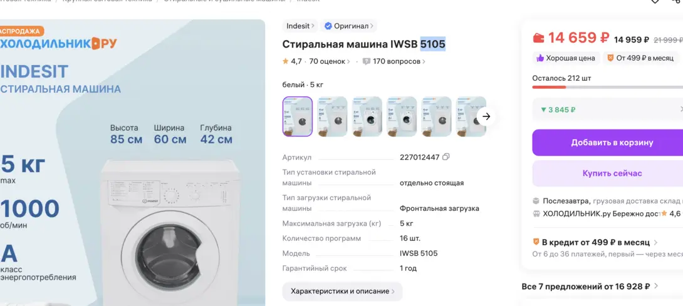Select the first highlighted product thumbnail
This screenshot has width=683, height=306.
pos(298,116)
